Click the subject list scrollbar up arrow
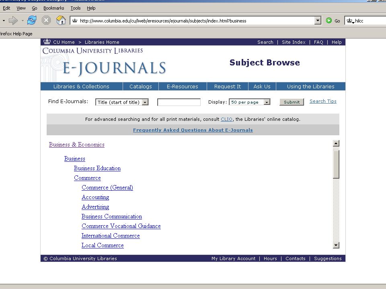The image size is (386, 289). (x=336, y=143)
